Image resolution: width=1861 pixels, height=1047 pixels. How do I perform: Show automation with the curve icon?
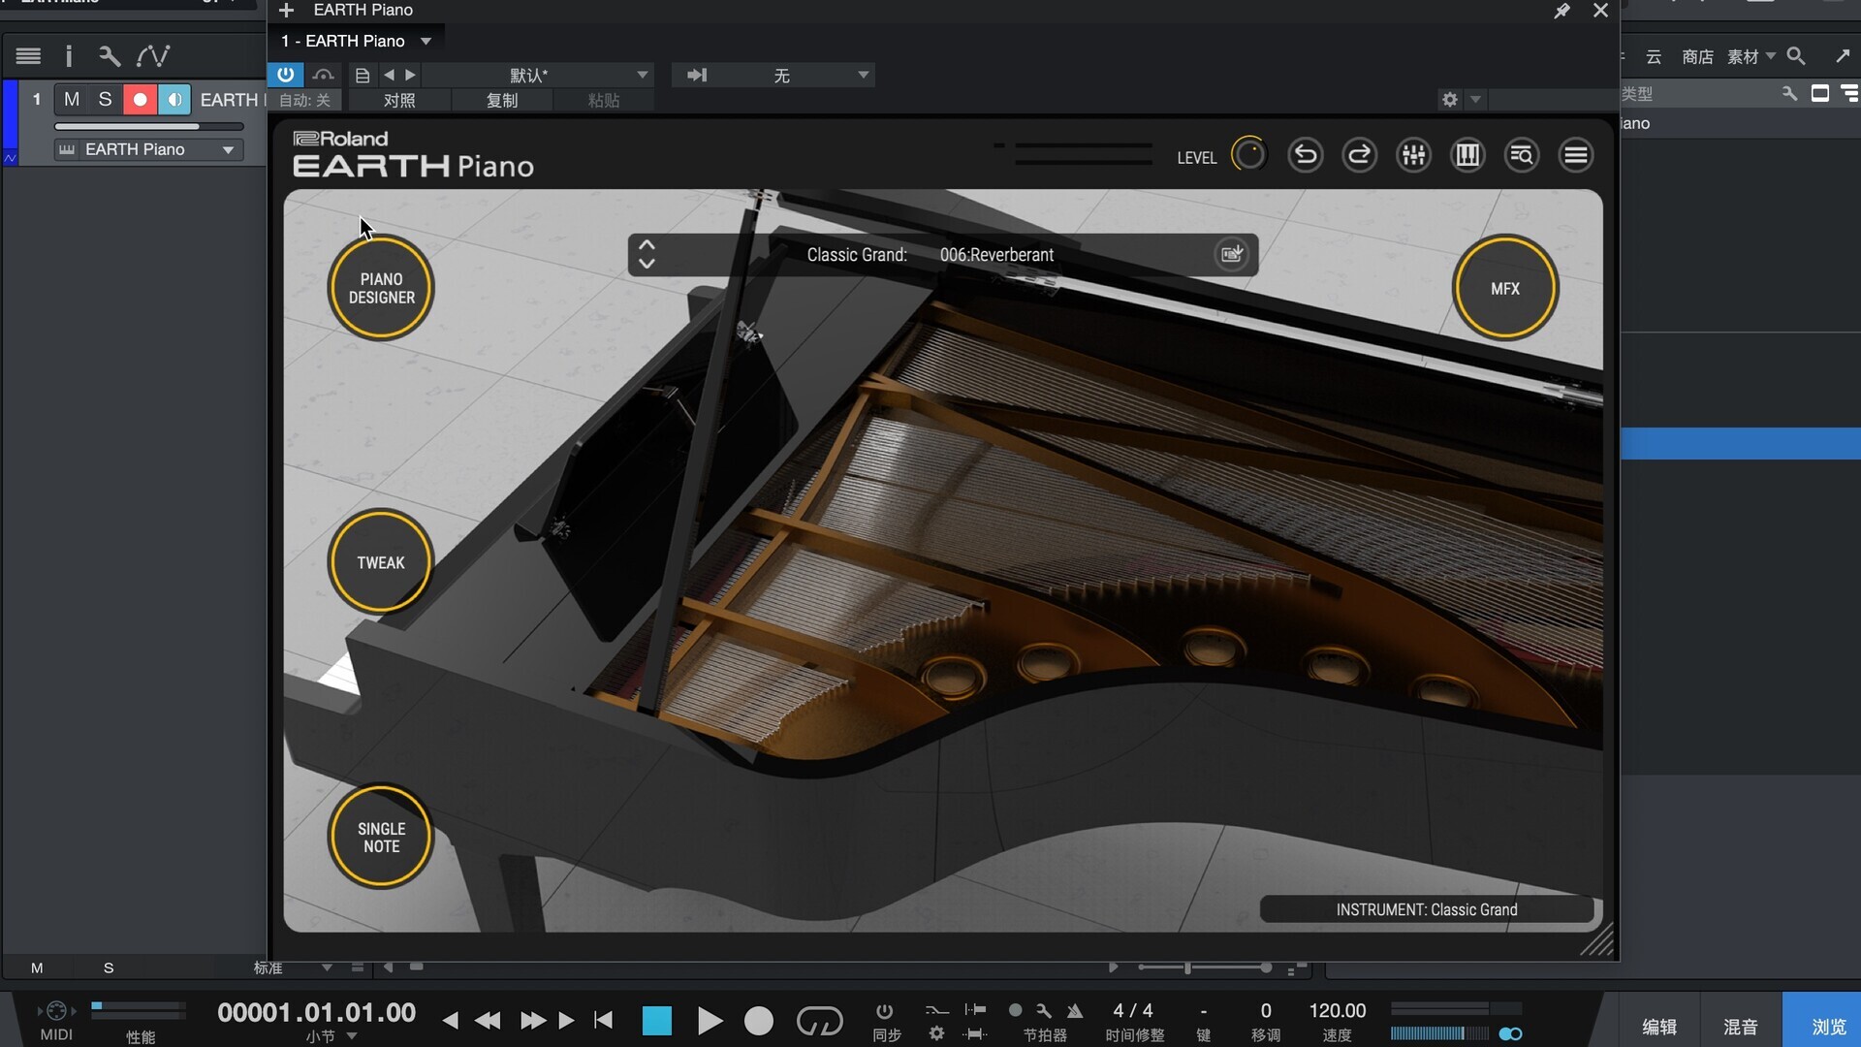tap(153, 56)
